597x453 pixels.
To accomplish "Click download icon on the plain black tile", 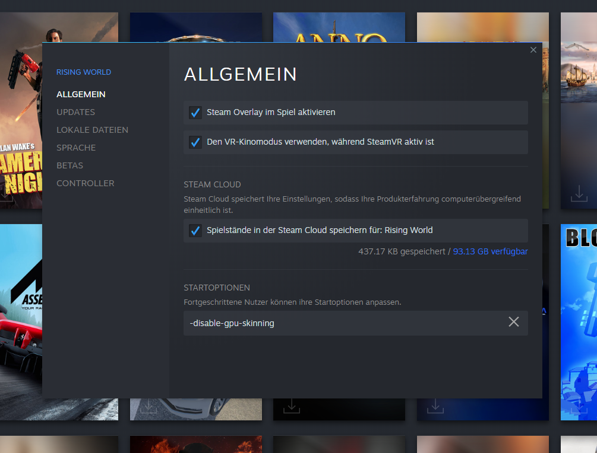I will coord(291,406).
